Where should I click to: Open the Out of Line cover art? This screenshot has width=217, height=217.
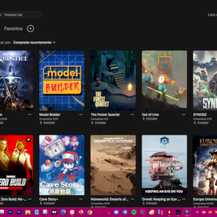[x=164, y=81]
